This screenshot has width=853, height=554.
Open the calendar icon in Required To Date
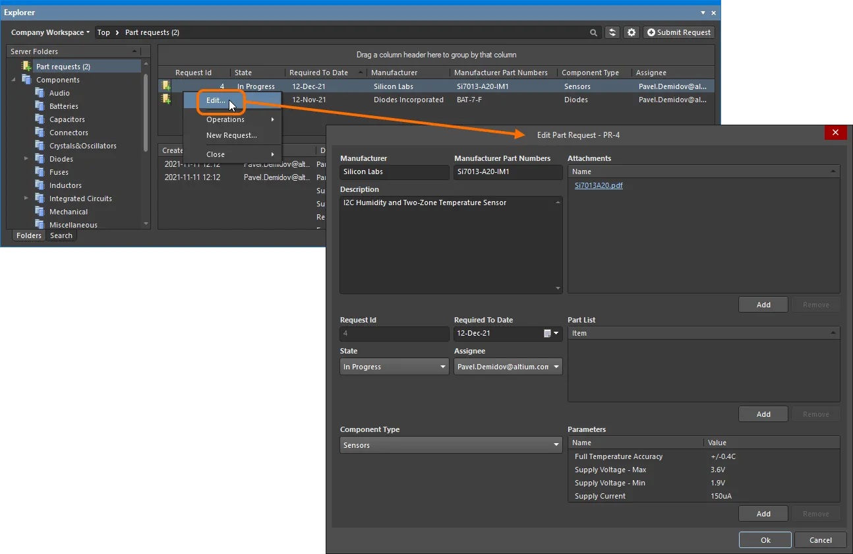coord(547,333)
